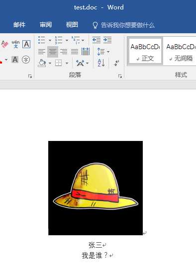
Task: Toggle show paragraph marks
Action: [116, 63]
